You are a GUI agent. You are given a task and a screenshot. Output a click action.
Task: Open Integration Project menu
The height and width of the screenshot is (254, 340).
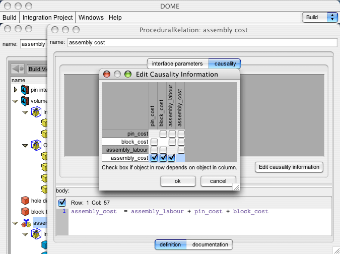[47, 17]
